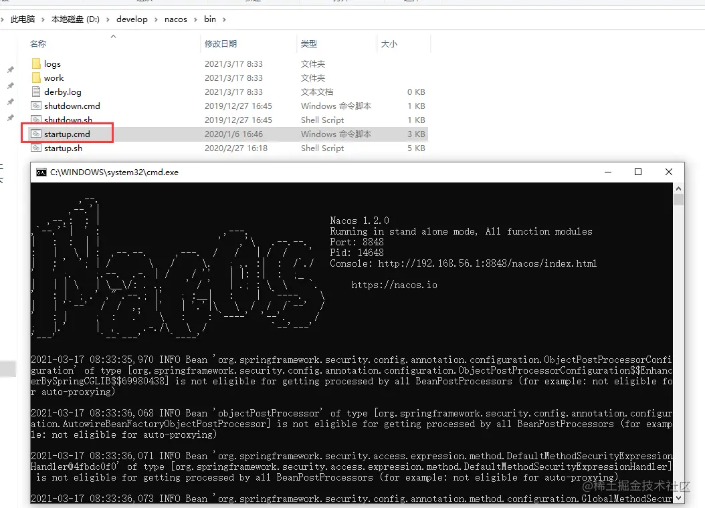Navigate to 本地磁盘 (D:) in breadcrumb
The image size is (705, 508).
(x=75, y=19)
